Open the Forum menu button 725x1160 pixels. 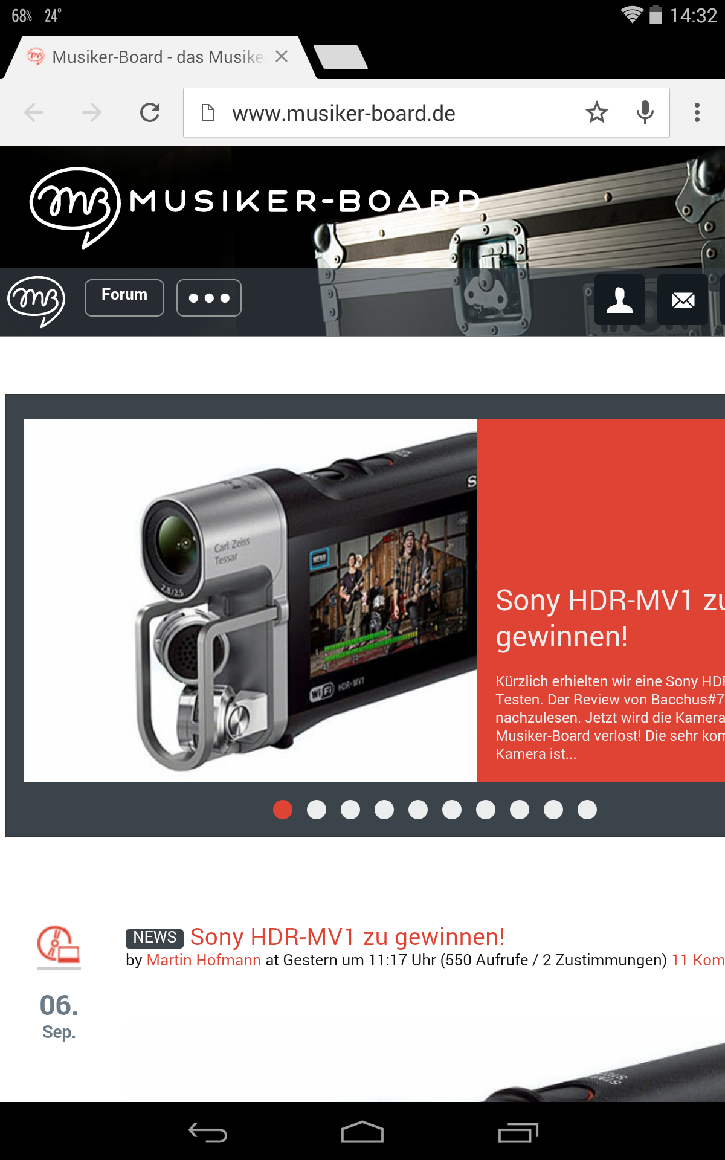click(x=124, y=298)
